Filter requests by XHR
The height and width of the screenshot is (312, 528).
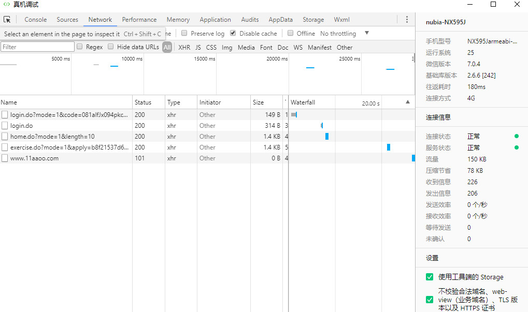point(184,48)
